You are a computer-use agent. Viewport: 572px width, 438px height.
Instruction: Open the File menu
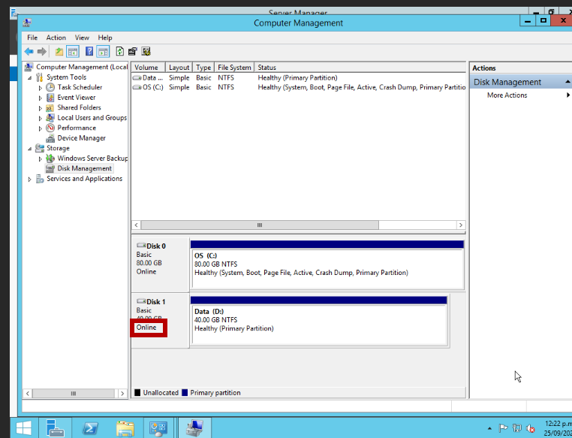[x=32, y=38]
